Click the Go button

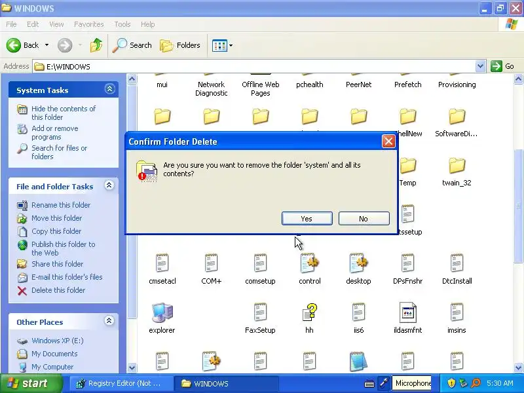click(x=502, y=66)
